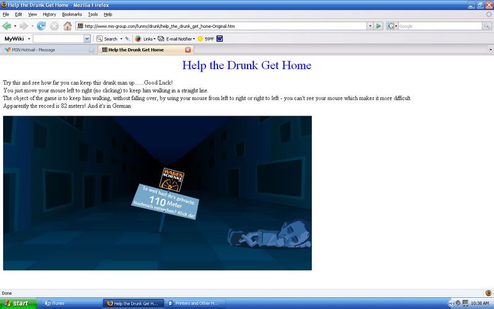Expand the MyWiki toolbar dropdown

tap(29, 38)
